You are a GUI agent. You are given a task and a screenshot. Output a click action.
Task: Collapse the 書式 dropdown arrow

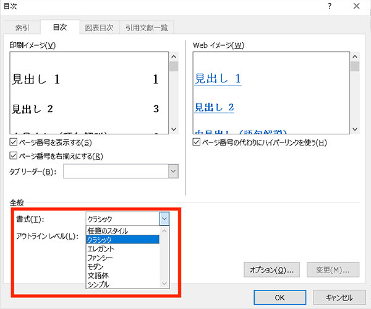164,219
